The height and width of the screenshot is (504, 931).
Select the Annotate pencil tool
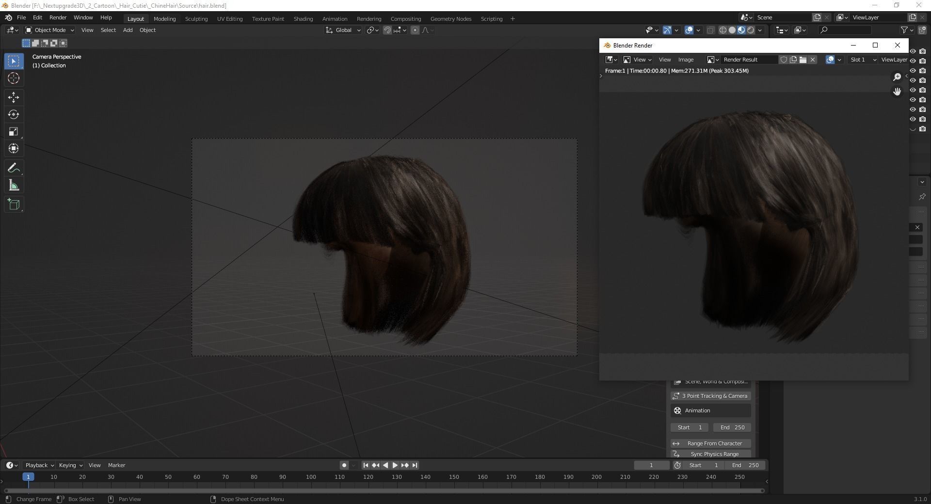(x=14, y=168)
